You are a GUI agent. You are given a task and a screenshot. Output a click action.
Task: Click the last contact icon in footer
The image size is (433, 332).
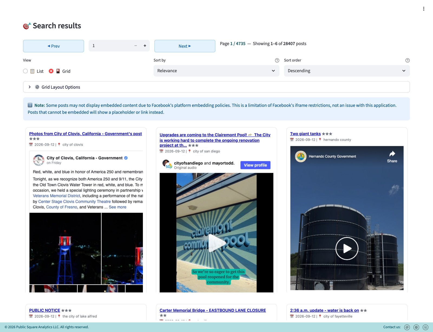click(425, 327)
